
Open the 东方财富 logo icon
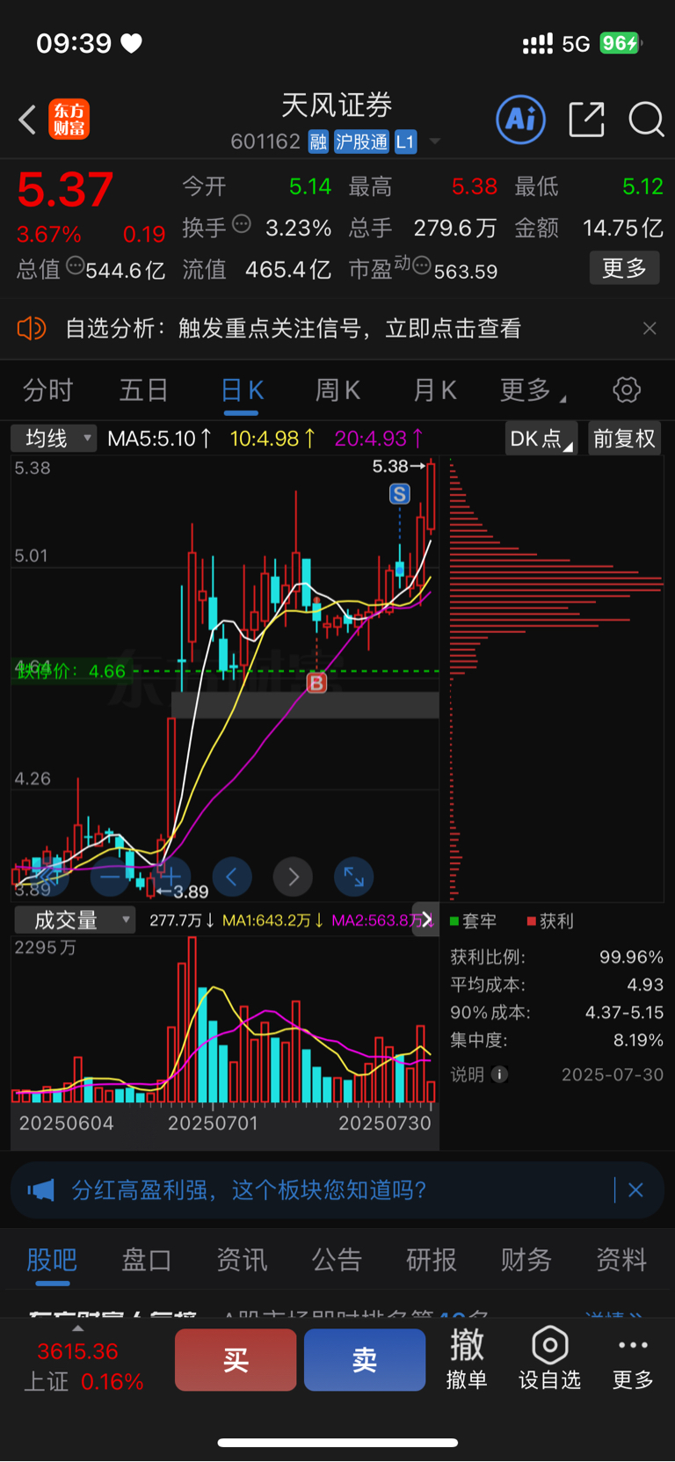(69, 120)
